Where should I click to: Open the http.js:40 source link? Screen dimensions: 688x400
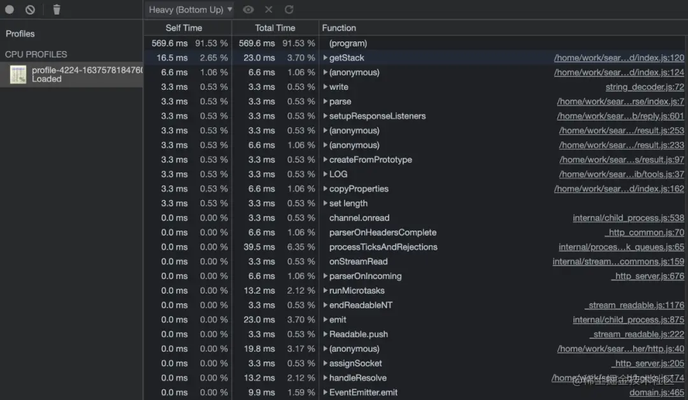pyautogui.click(x=620, y=348)
